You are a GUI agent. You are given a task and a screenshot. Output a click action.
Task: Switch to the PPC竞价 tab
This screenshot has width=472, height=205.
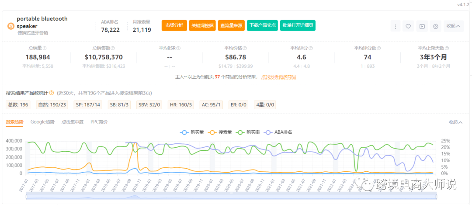99,122
